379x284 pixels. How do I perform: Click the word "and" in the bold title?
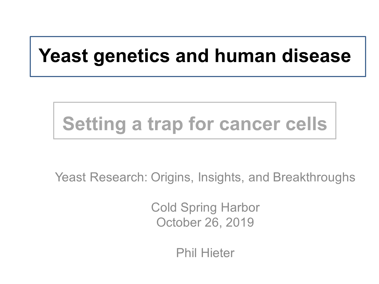coord(192,56)
